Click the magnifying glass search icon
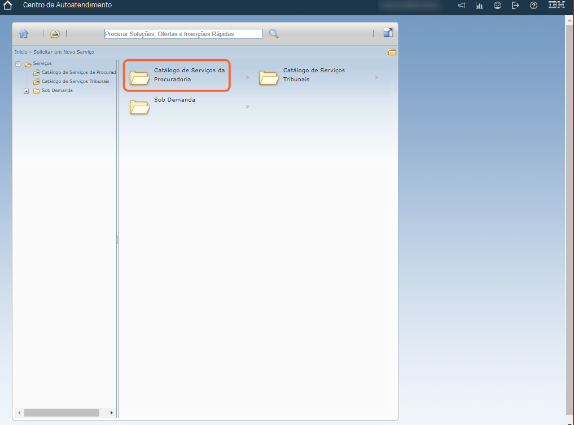Image resolution: width=574 pixels, height=425 pixels. [x=274, y=34]
